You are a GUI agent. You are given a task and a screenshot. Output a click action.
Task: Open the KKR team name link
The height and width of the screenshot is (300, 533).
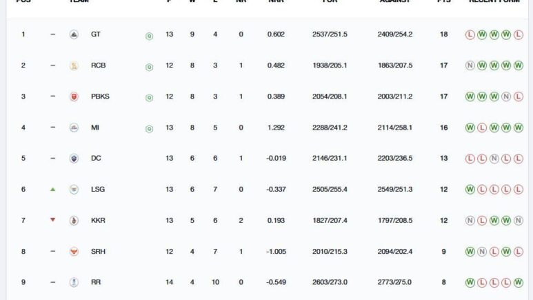coord(98,221)
